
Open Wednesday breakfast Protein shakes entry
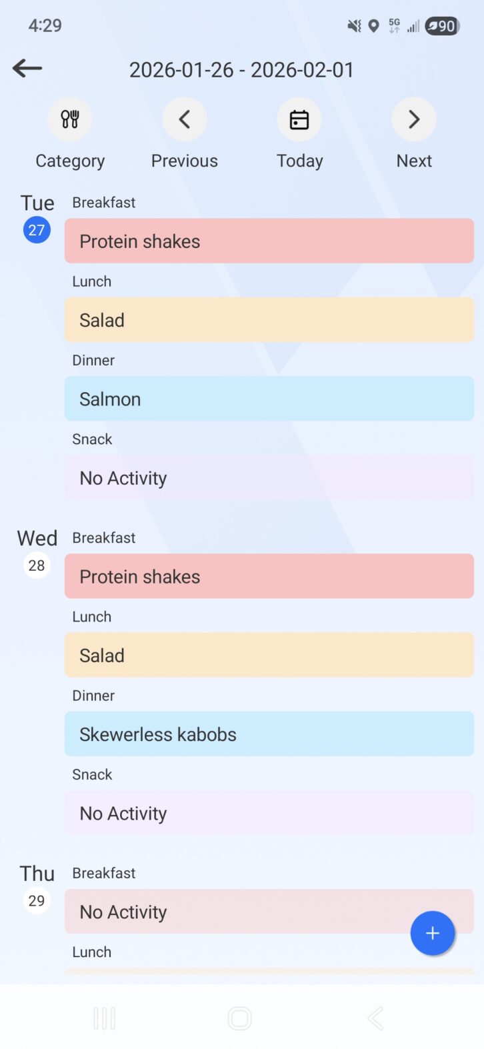(269, 577)
